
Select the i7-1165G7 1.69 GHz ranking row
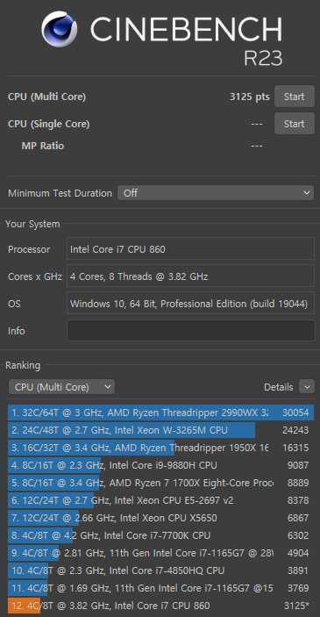(x=160, y=588)
